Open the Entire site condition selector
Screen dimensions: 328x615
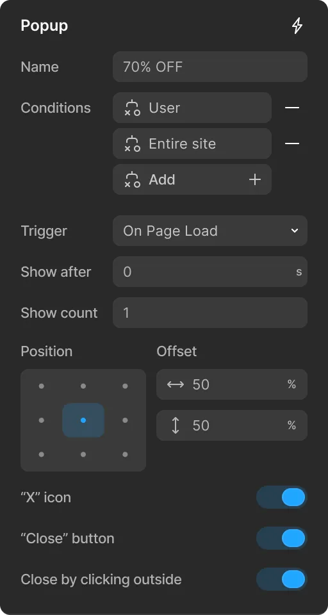tap(192, 143)
